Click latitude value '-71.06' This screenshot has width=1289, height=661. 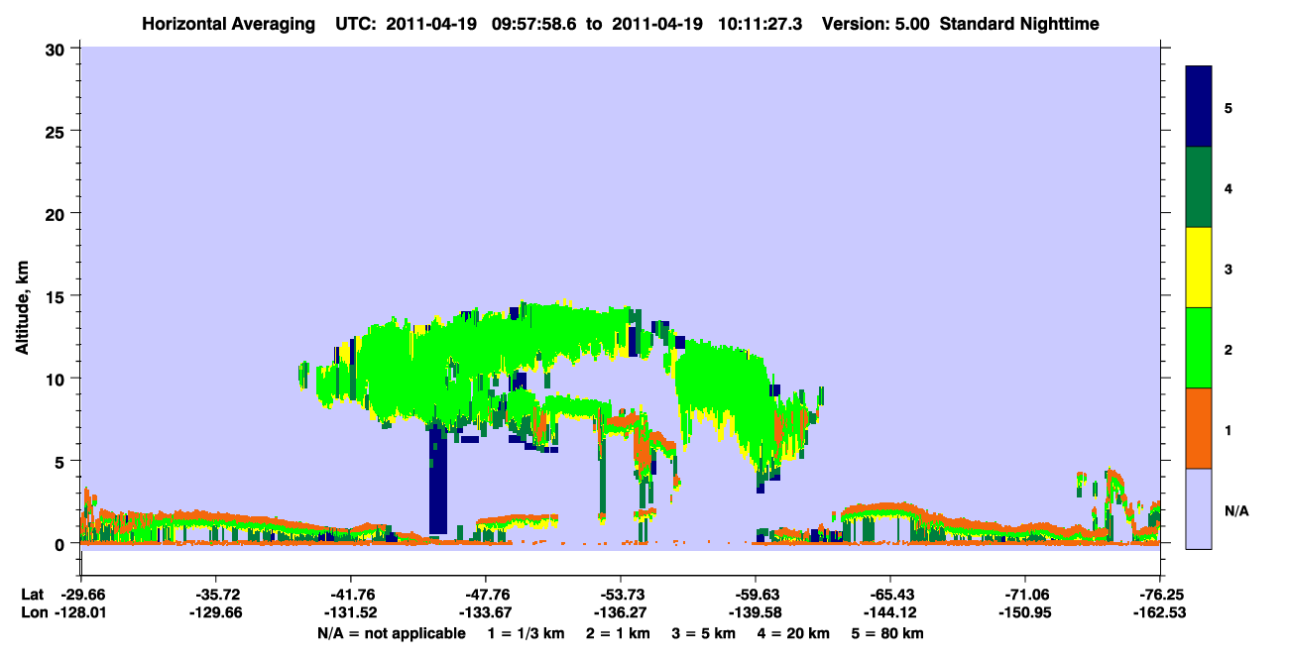pos(1025,594)
